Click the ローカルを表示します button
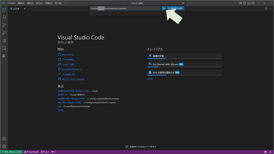Image resolution: width=274 pixels, height=154 pixels. (x=176, y=8)
